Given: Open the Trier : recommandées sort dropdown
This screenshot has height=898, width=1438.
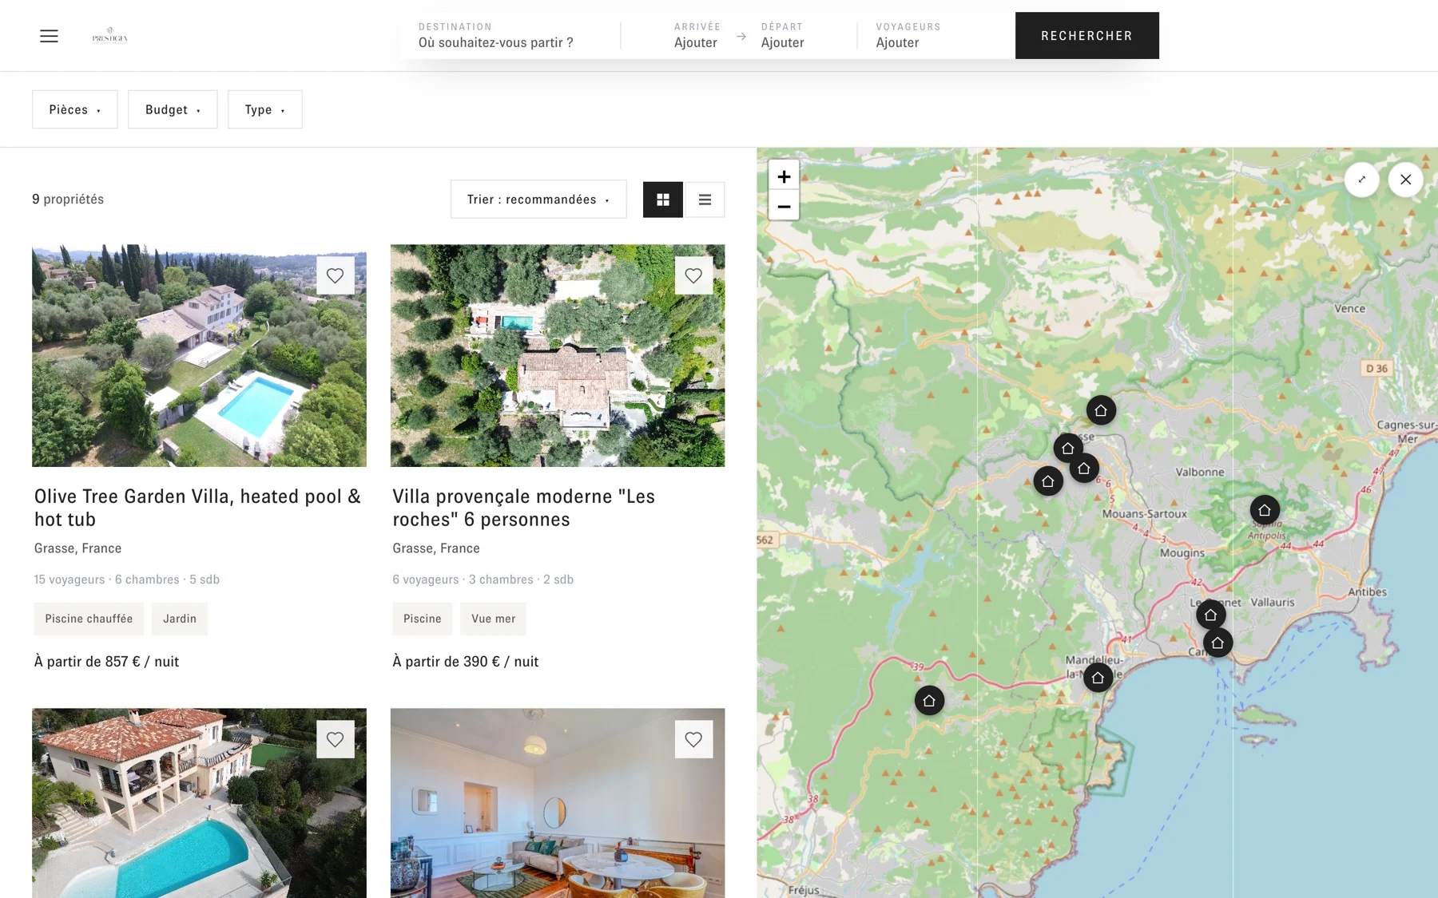Looking at the screenshot, I should 538,200.
